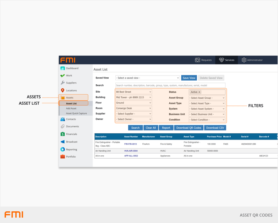
Task: Click the Services heartbeat icon
Action: [222, 60]
